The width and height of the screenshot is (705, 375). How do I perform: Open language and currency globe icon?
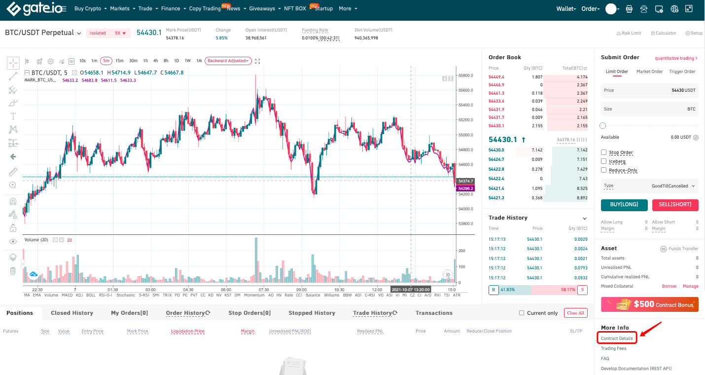(675, 9)
